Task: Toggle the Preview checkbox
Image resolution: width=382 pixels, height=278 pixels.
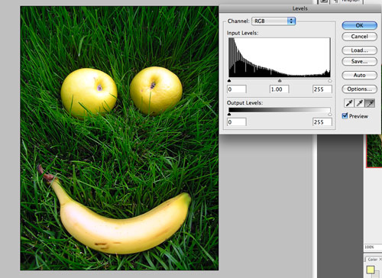Action: point(345,116)
